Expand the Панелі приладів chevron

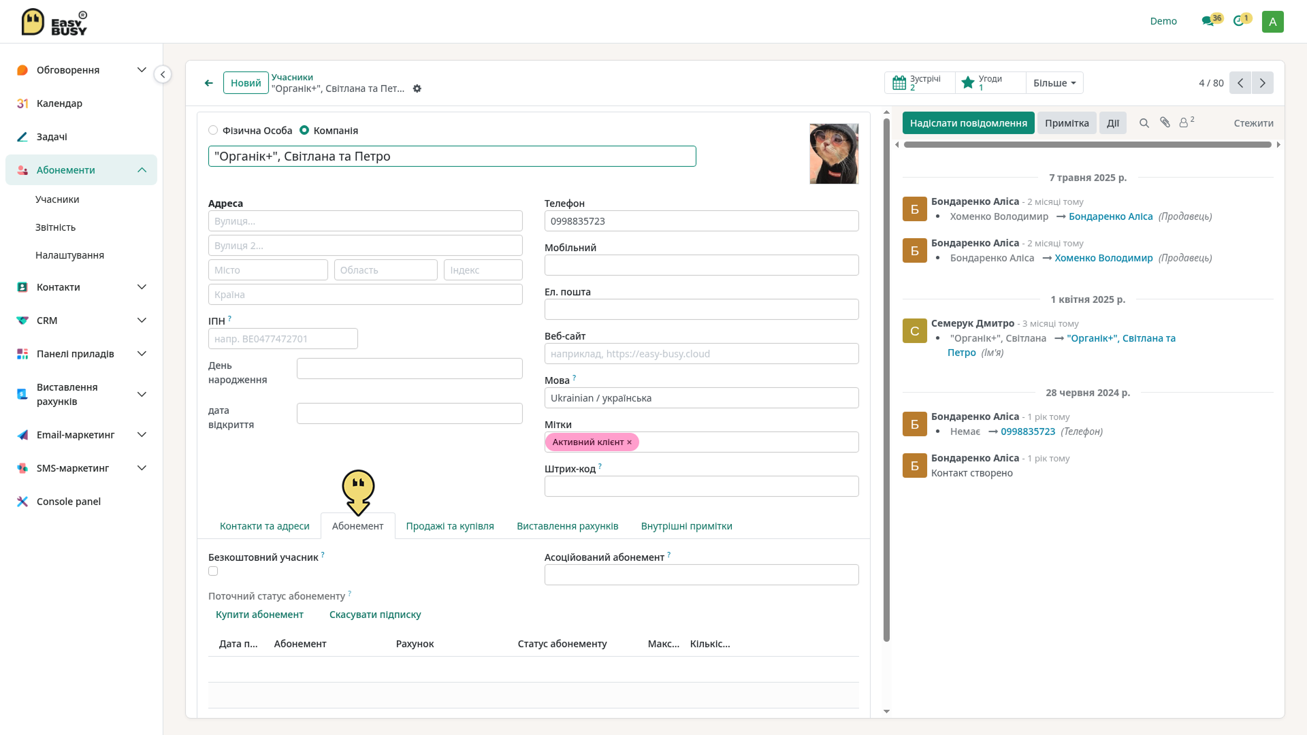(142, 354)
